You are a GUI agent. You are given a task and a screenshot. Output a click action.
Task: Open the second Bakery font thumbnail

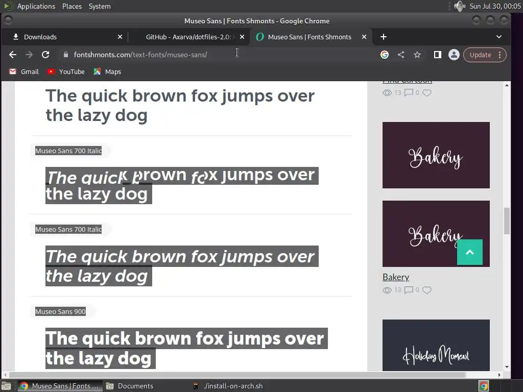click(x=436, y=234)
